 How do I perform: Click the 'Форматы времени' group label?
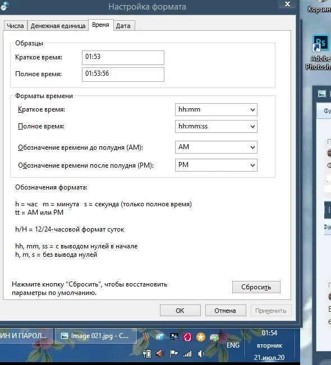click(x=44, y=96)
